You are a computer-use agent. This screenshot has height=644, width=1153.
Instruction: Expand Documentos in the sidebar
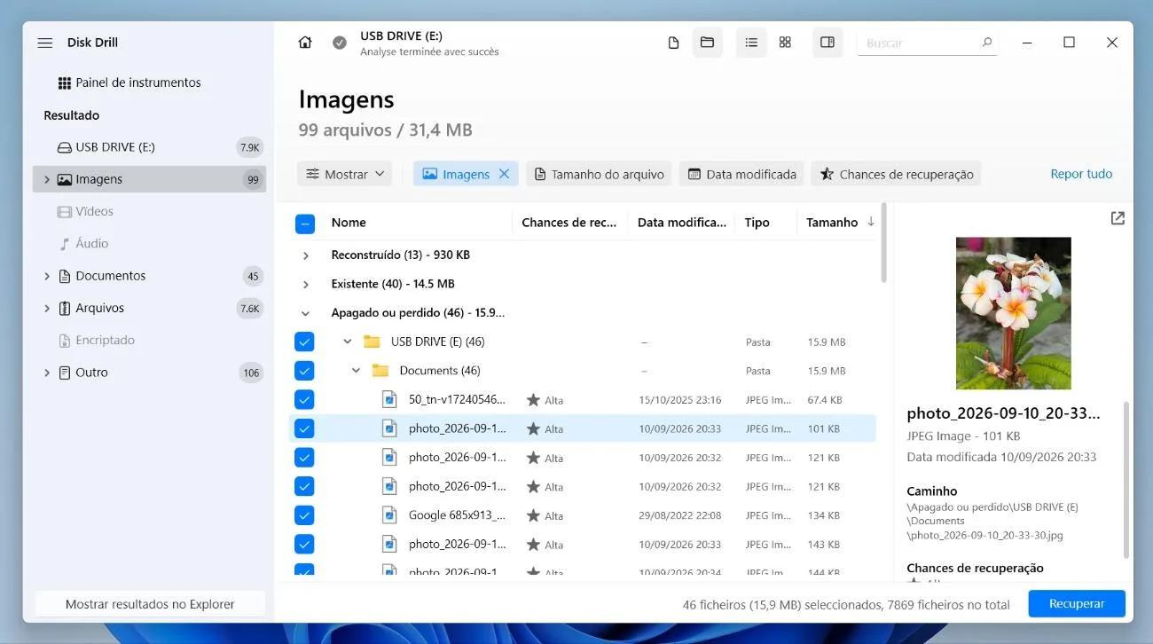47,276
